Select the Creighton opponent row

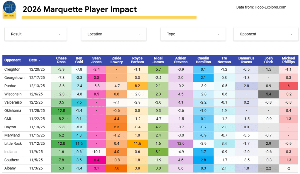(12, 69)
